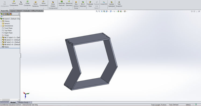Start a New Motion Study
Viewport: 201px width, 106px height.
coord(76,5)
